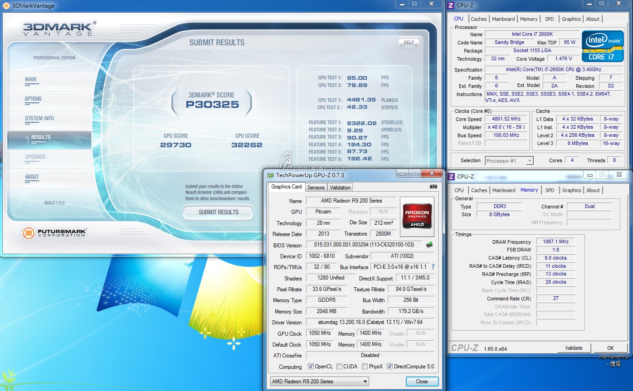
Task: Click the GPU Name field AMD Radeon R9 200 Series
Action: (x=351, y=201)
